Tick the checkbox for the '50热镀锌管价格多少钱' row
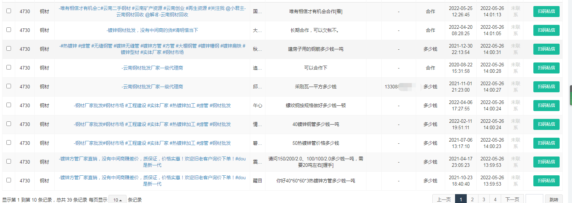This screenshot has height=203, width=572. [x=9, y=143]
